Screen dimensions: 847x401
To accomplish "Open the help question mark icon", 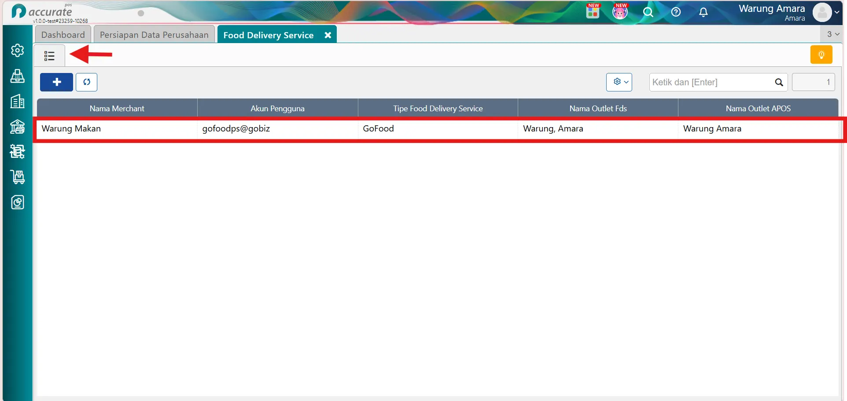I will coord(676,12).
